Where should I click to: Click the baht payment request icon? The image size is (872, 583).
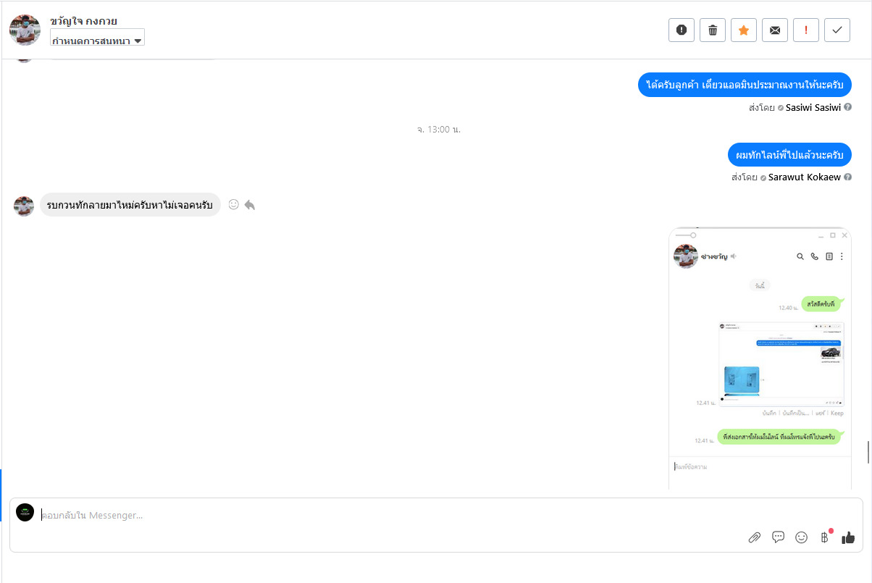pyautogui.click(x=824, y=537)
